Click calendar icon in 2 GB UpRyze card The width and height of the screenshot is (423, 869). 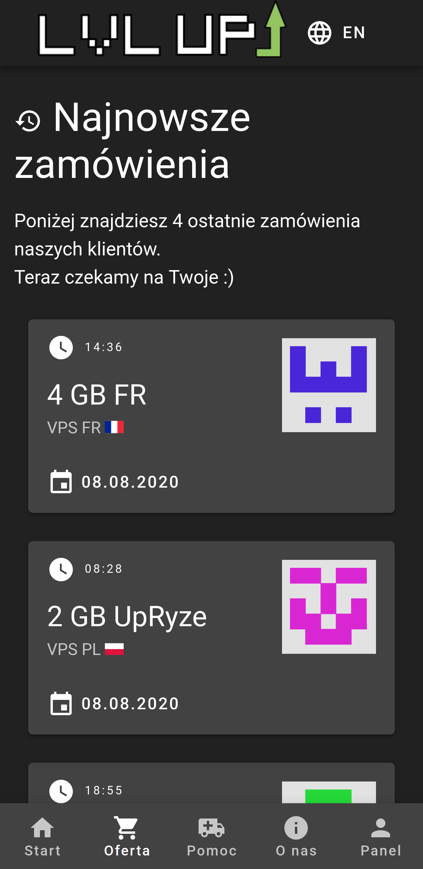pos(61,703)
